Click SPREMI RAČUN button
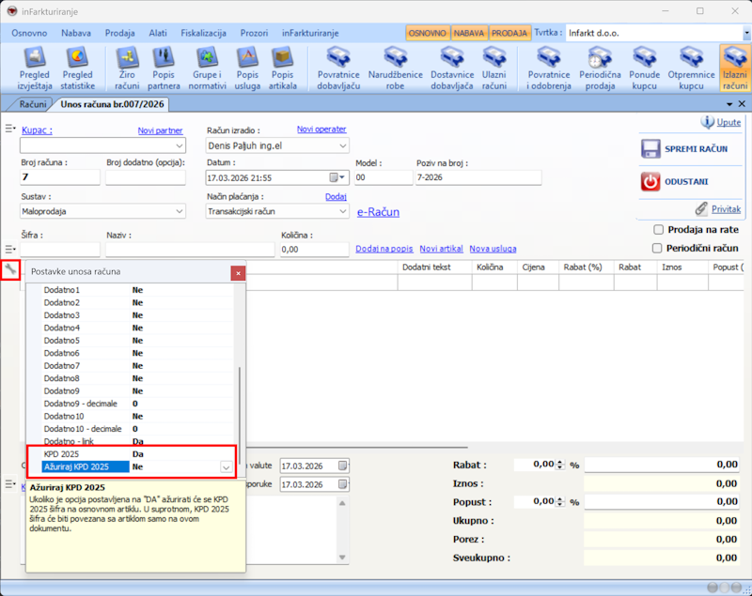This screenshot has width=752, height=596. [x=685, y=149]
